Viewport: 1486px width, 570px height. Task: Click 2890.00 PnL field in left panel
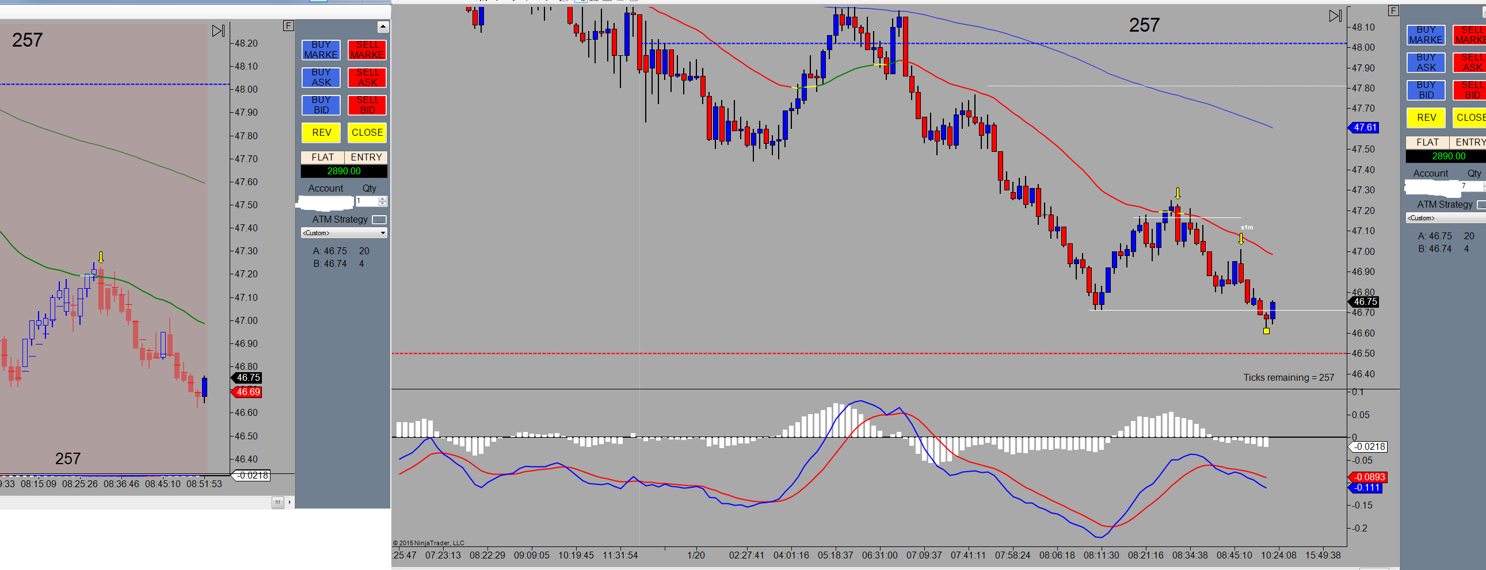(x=344, y=171)
